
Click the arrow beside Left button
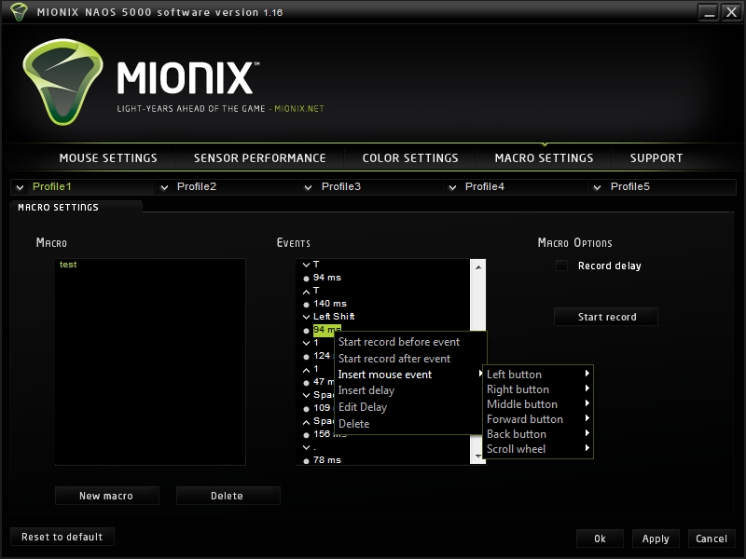pos(587,374)
